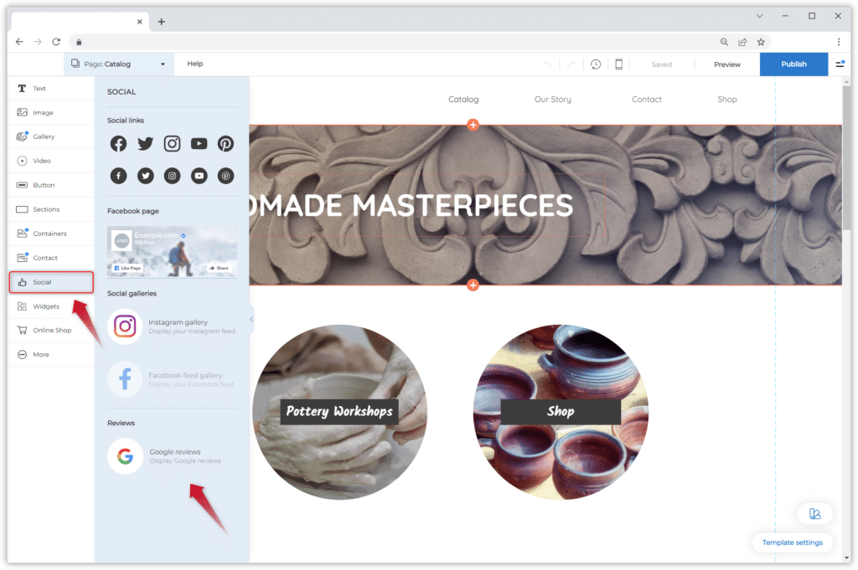Add section using top plus button
Viewport: 858px width, 570px height.
click(x=473, y=126)
